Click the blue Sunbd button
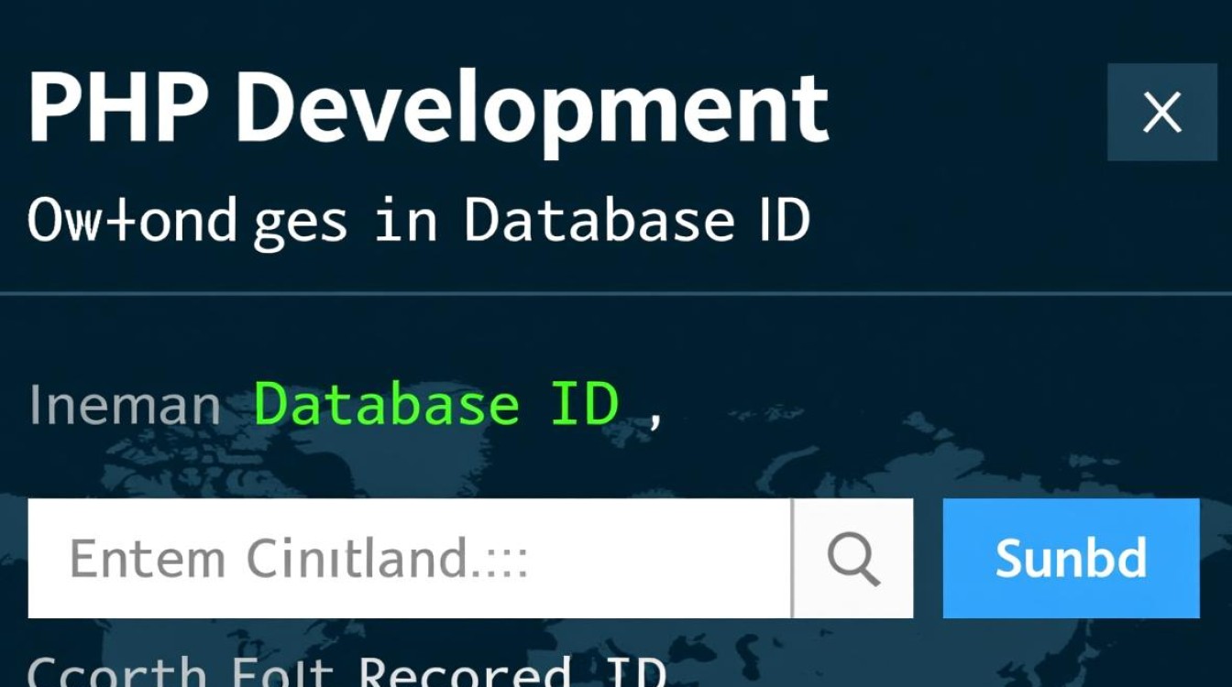This screenshot has height=687, width=1232. tap(1072, 558)
